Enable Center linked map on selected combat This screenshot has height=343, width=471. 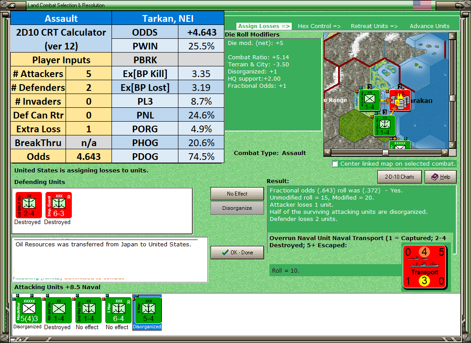pos(335,164)
